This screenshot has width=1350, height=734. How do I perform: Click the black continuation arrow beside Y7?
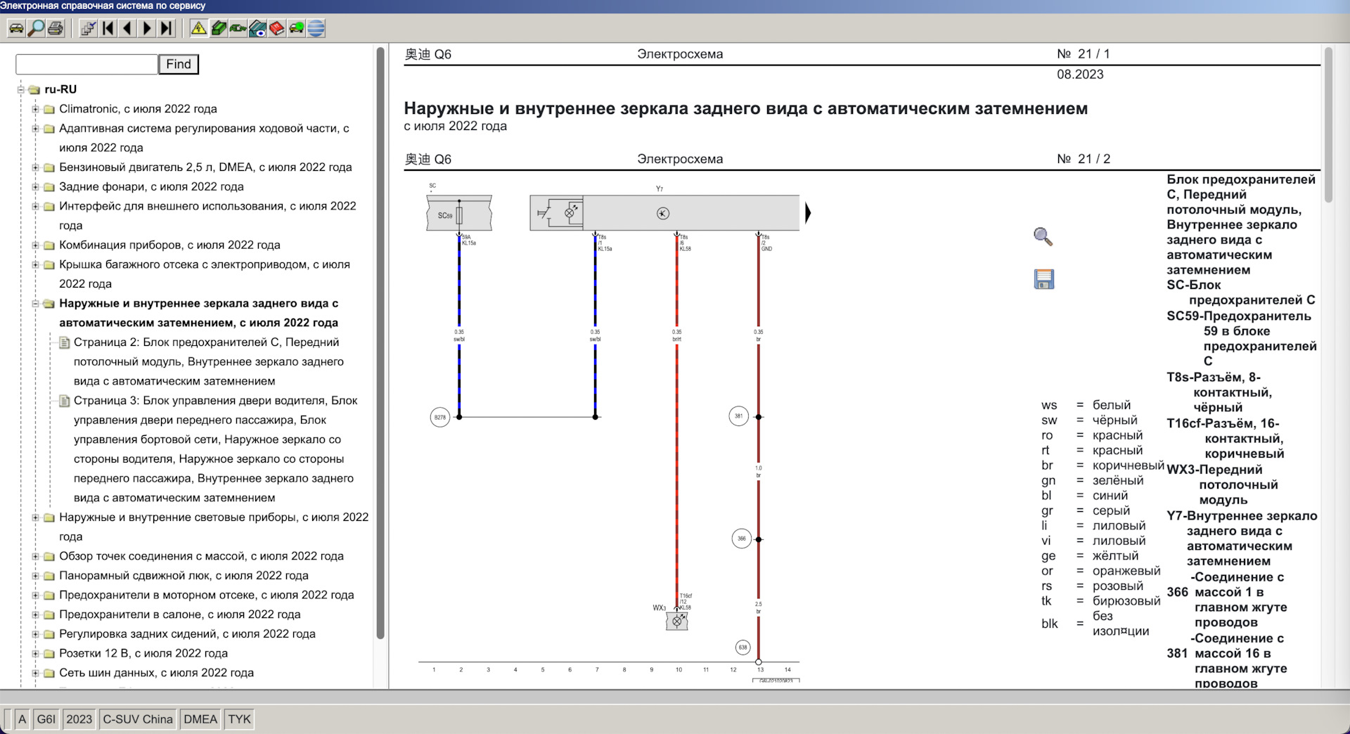tap(808, 213)
